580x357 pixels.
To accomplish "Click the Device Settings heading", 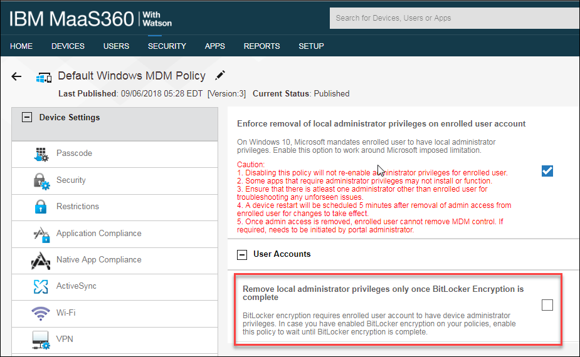I will click(x=70, y=117).
